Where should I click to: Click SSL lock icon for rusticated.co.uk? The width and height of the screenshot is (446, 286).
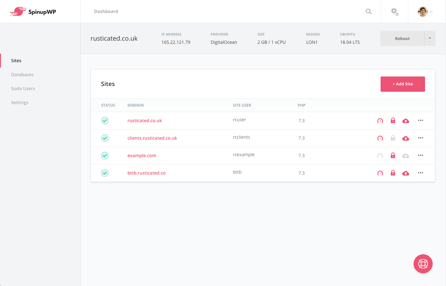pos(393,120)
